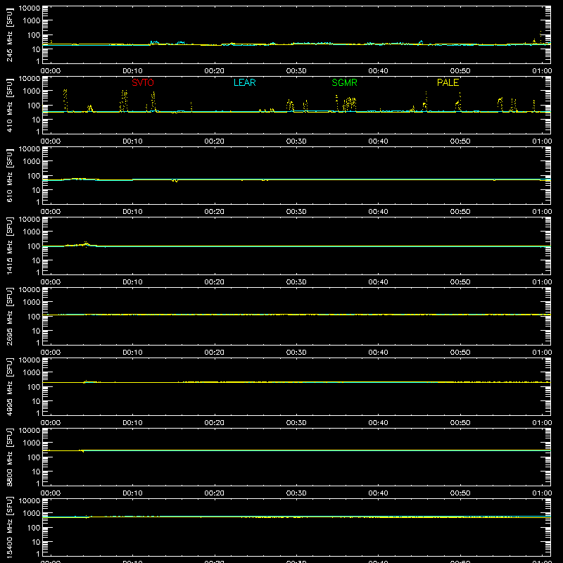Screen dimensions: 563x563
Task: Click the green SGMR station legend label
Action: coord(344,82)
